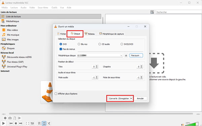Image resolution: width=202 pixels, height=126 pixels.
Task: Click the Parcourir... button
Action: coord(136,55)
